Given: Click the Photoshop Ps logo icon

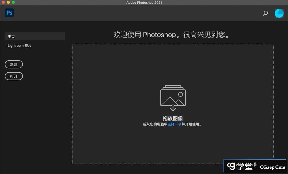Looking at the screenshot, I should 9,13.
